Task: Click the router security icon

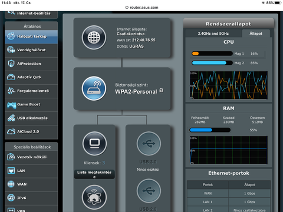Action: coord(94,88)
